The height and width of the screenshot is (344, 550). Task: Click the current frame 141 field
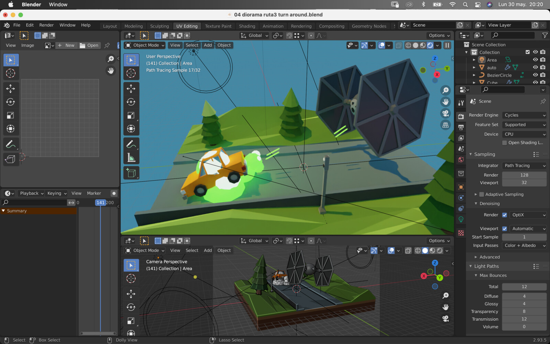tap(100, 203)
